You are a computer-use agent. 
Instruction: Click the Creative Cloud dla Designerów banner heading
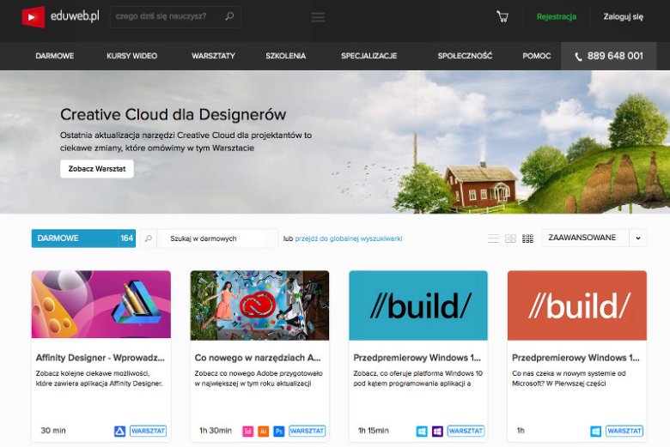173,114
